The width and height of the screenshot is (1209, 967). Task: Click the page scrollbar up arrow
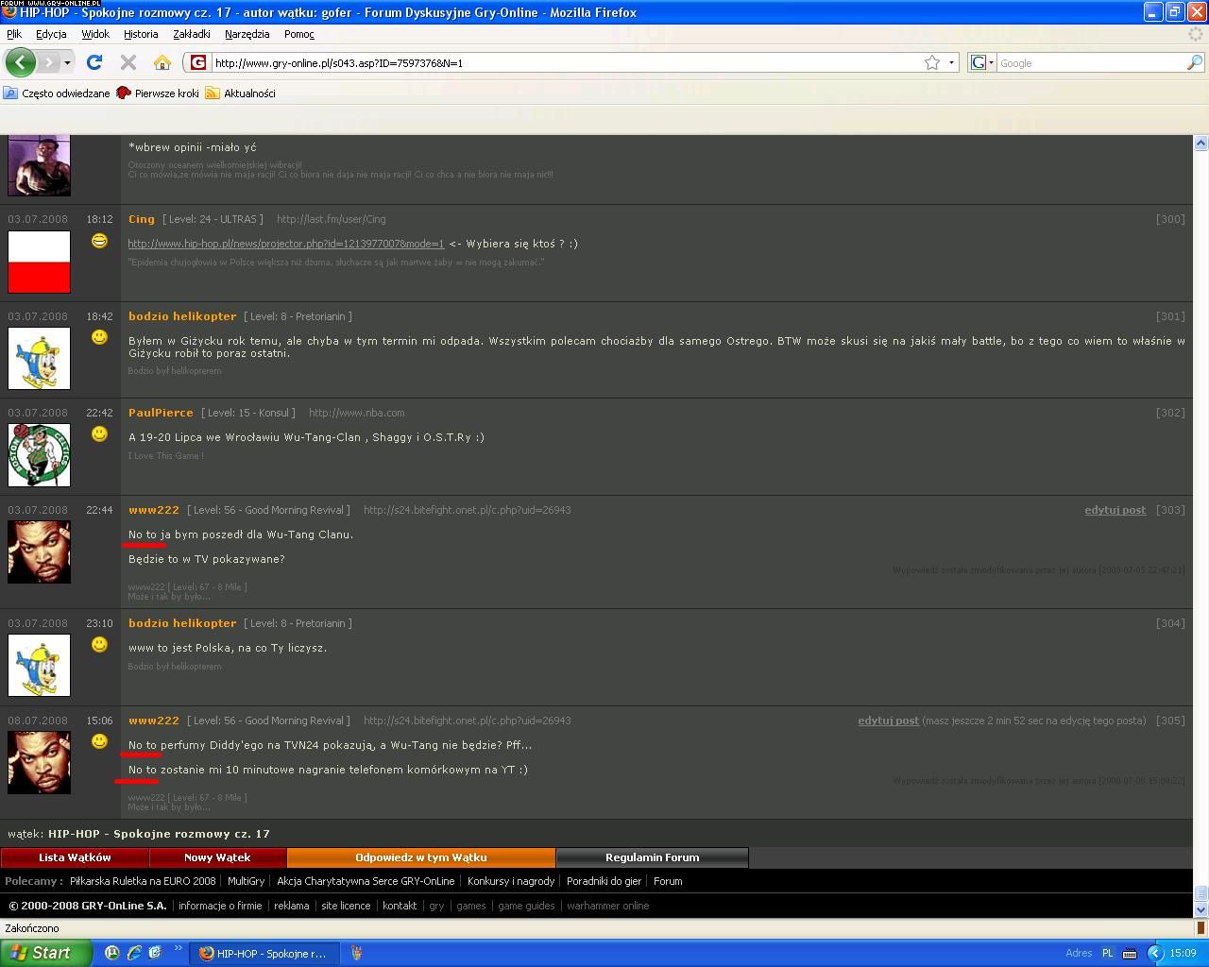1200,143
